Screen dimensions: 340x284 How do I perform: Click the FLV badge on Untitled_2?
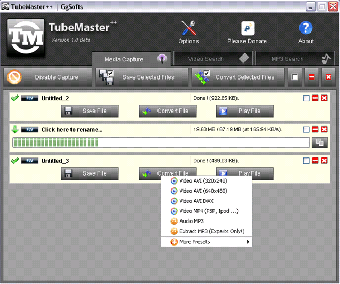[x=30, y=98]
